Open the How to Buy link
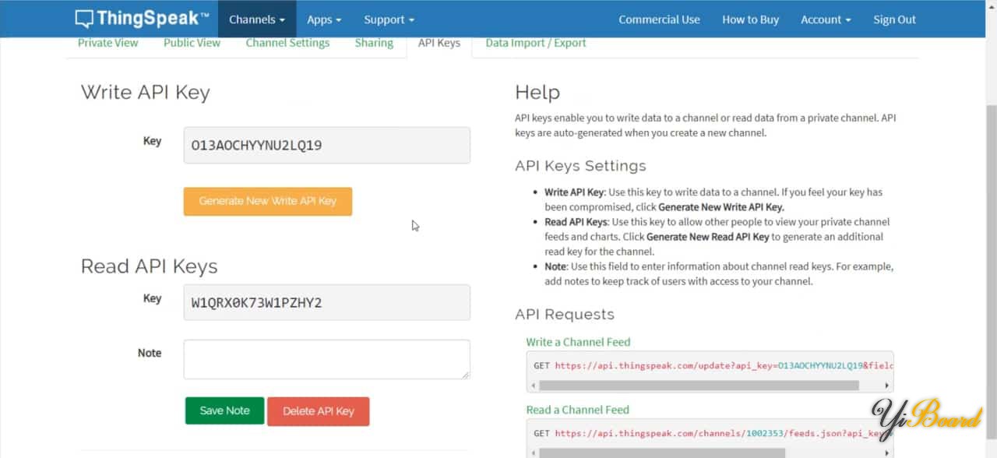The height and width of the screenshot is (458, 997). pyautogui.click(x=750, y=19)
